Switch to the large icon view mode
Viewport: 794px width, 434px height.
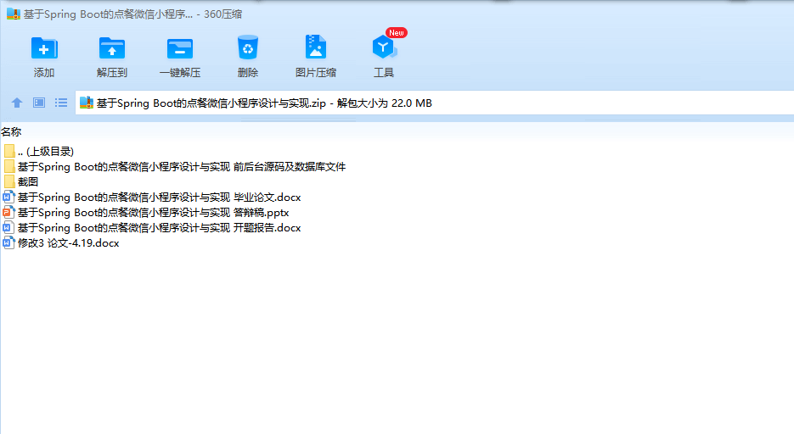click(x=39, y=103)
